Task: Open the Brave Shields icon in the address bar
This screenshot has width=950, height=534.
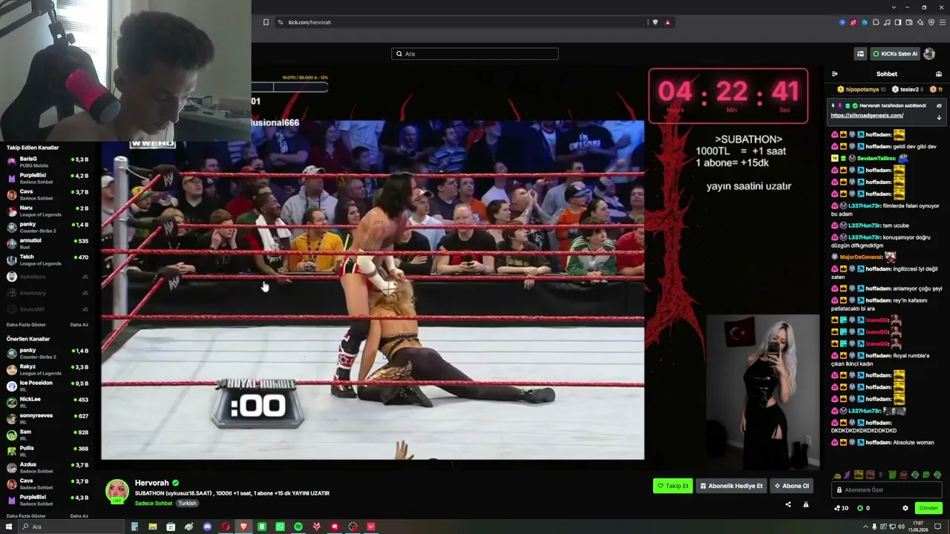Action: [x=655, y=22]
